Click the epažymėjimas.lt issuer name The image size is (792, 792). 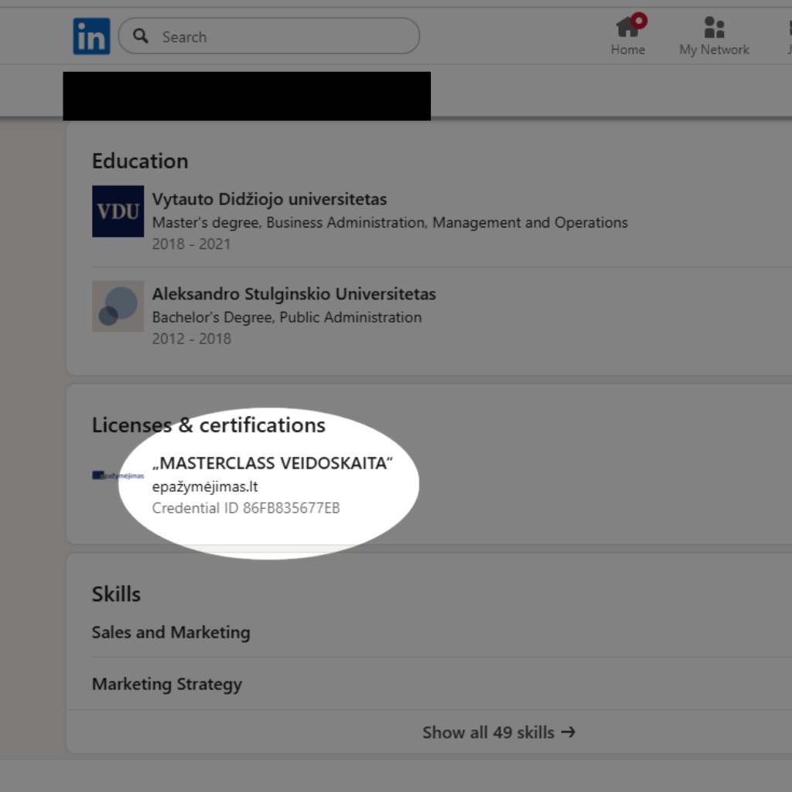click(205, 486)
